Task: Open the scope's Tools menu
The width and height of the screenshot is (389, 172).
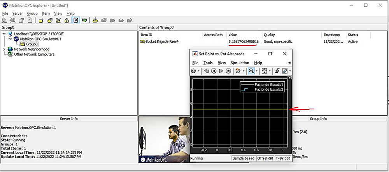Action: [x=208, y=63]
